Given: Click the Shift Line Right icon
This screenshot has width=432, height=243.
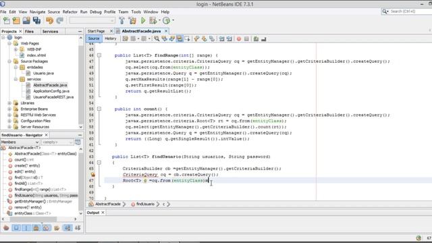Looking at the screenshot, I should 230,39.
